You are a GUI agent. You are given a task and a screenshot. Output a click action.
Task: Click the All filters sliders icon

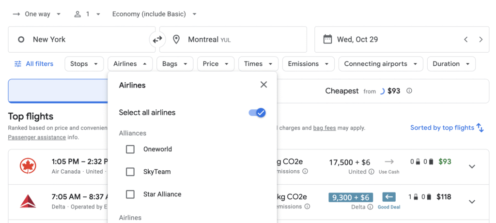[18, 64]
